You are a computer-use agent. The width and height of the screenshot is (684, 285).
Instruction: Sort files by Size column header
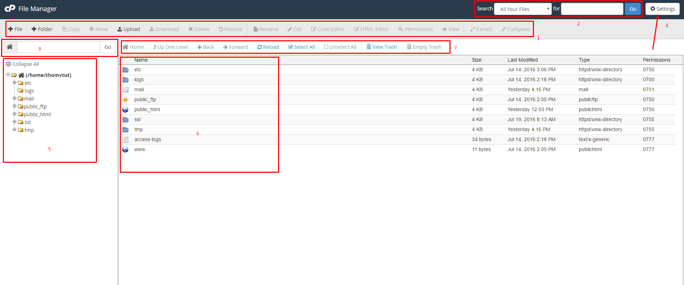click(x=477, y=60)
